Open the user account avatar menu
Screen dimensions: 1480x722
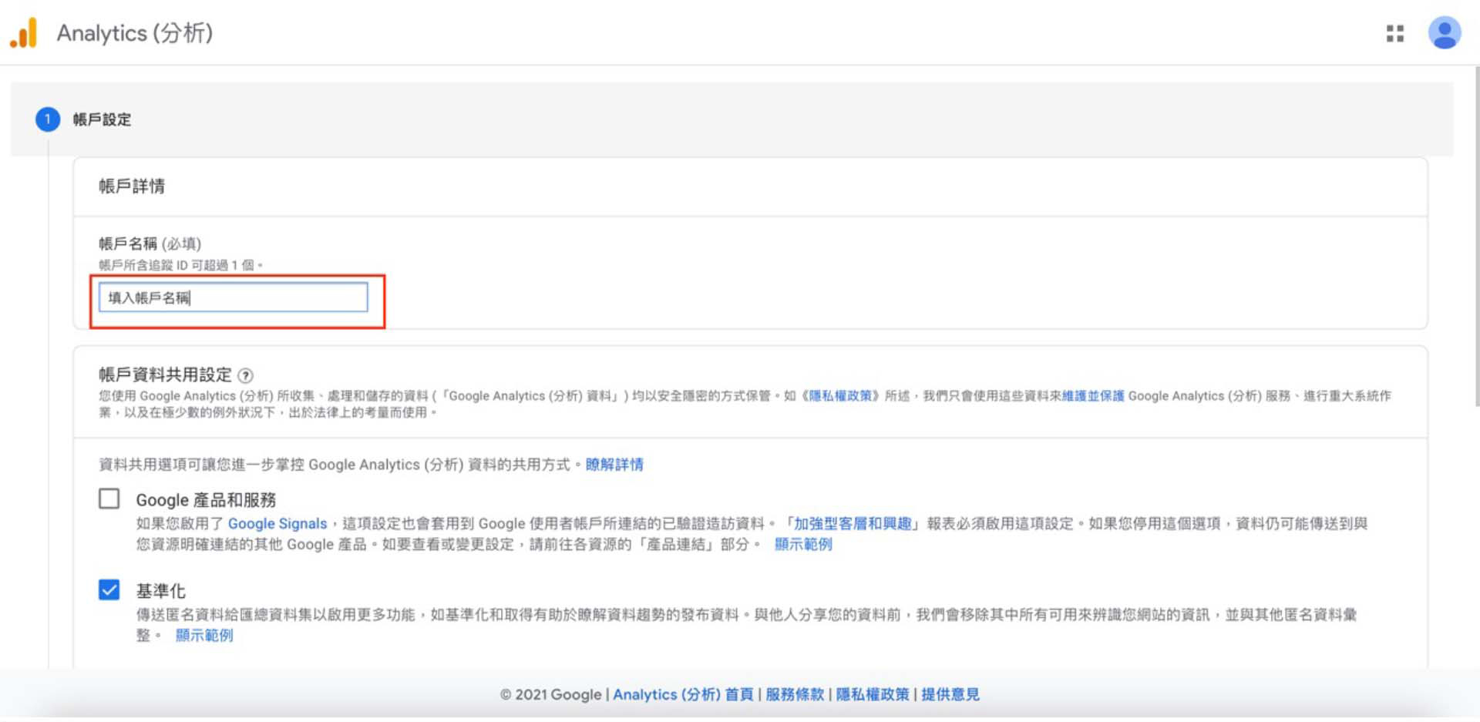pyautogui.click(x=1444, y=33)
